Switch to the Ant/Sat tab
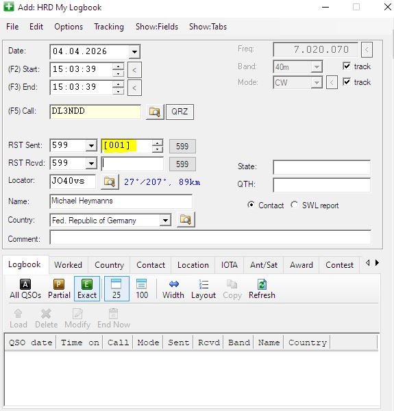 [264, 264]
